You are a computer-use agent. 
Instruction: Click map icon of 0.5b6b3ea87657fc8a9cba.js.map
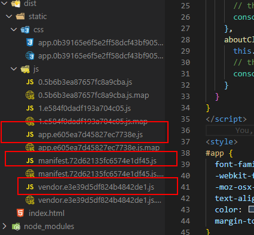point(30,95)
